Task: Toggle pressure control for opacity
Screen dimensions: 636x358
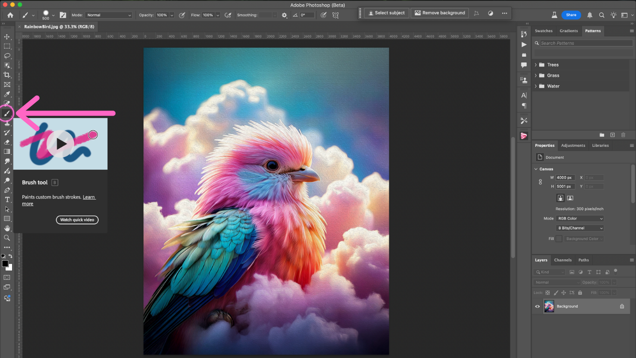Action: click(x=182, y=15)
